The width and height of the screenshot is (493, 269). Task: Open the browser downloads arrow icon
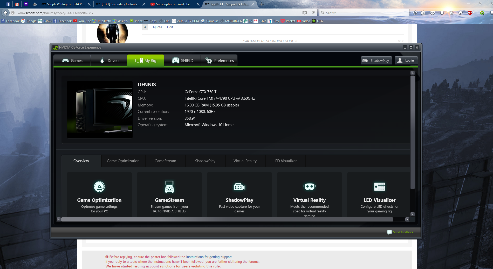point(442,13)
